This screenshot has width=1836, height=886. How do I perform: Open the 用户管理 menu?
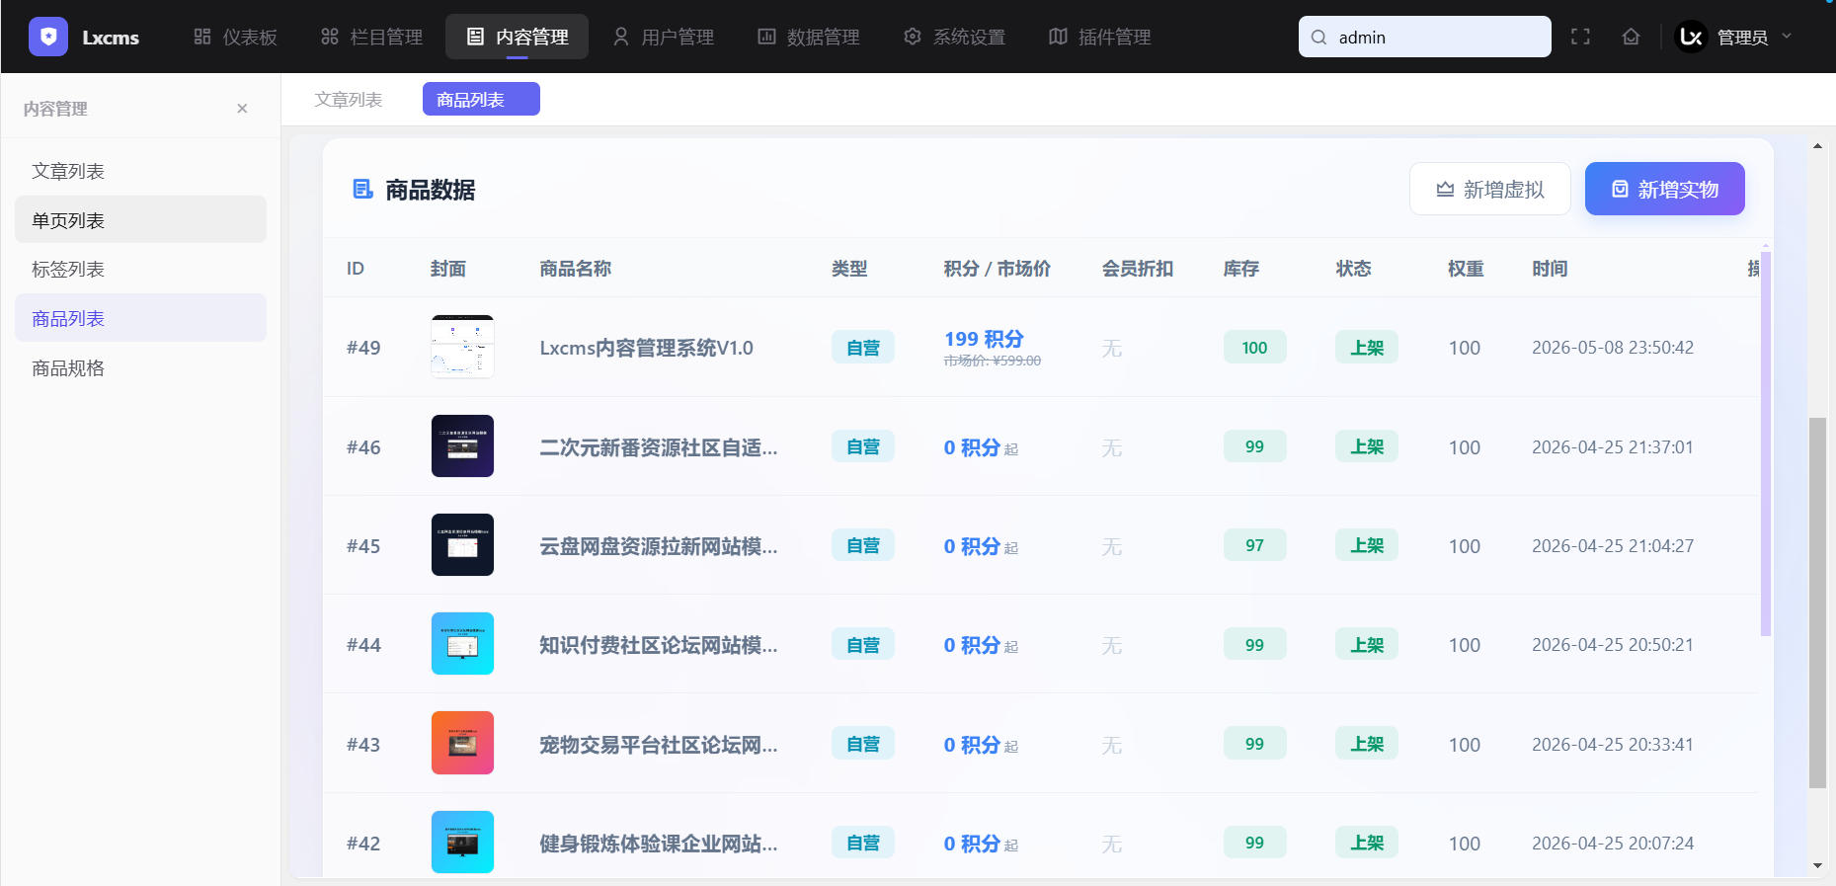point(663,37)
